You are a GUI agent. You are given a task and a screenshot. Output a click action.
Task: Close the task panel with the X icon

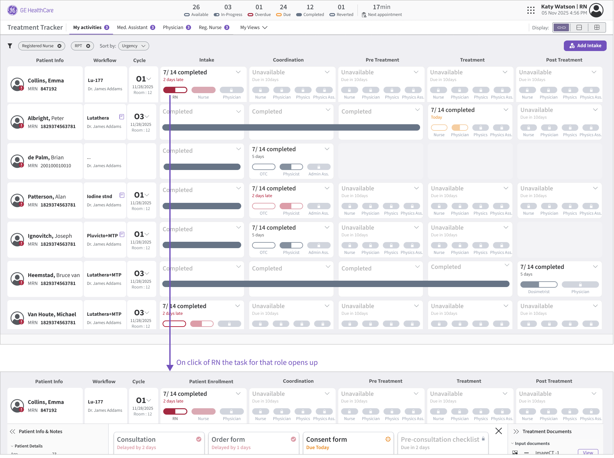click(498, 431)
